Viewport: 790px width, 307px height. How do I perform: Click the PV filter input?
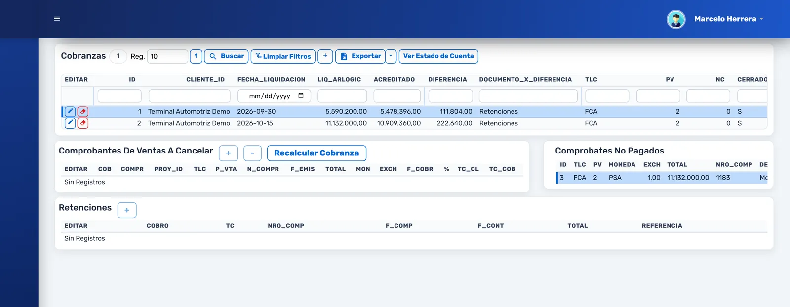658,96
